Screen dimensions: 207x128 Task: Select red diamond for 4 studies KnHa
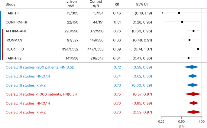pos(193,112)
